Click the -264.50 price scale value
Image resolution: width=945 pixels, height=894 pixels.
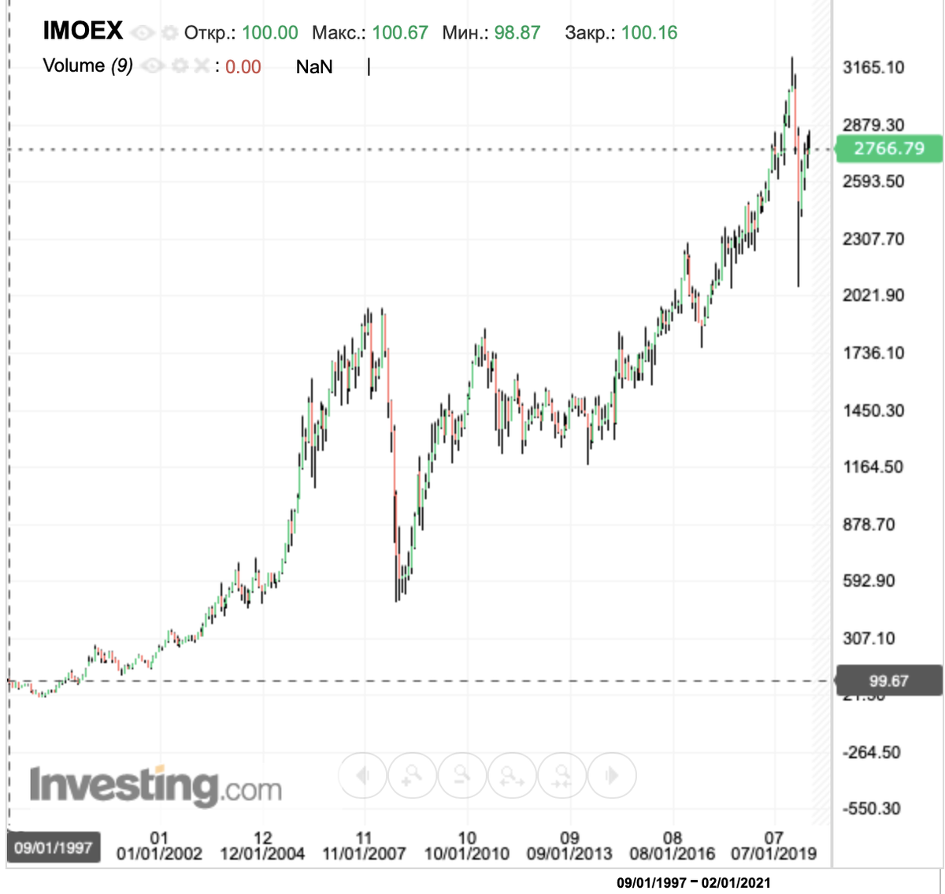click(872, 752)
